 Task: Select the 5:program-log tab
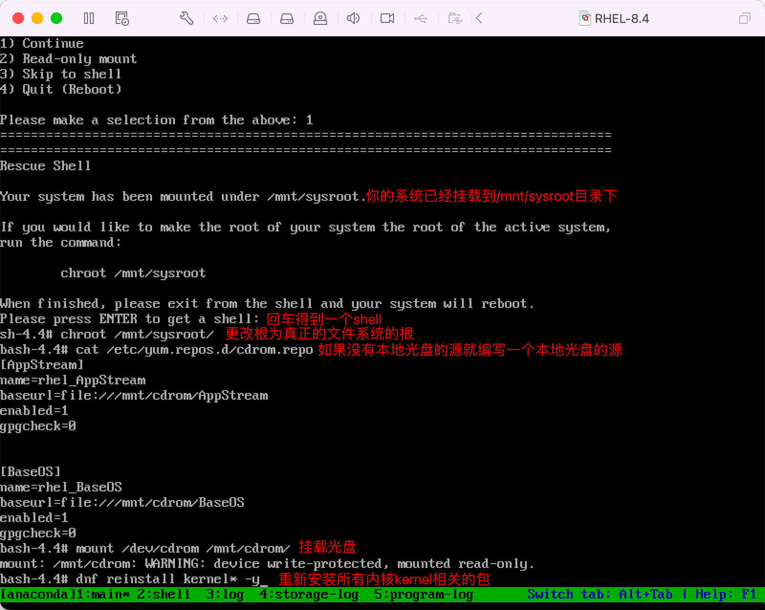click(424, 594)
